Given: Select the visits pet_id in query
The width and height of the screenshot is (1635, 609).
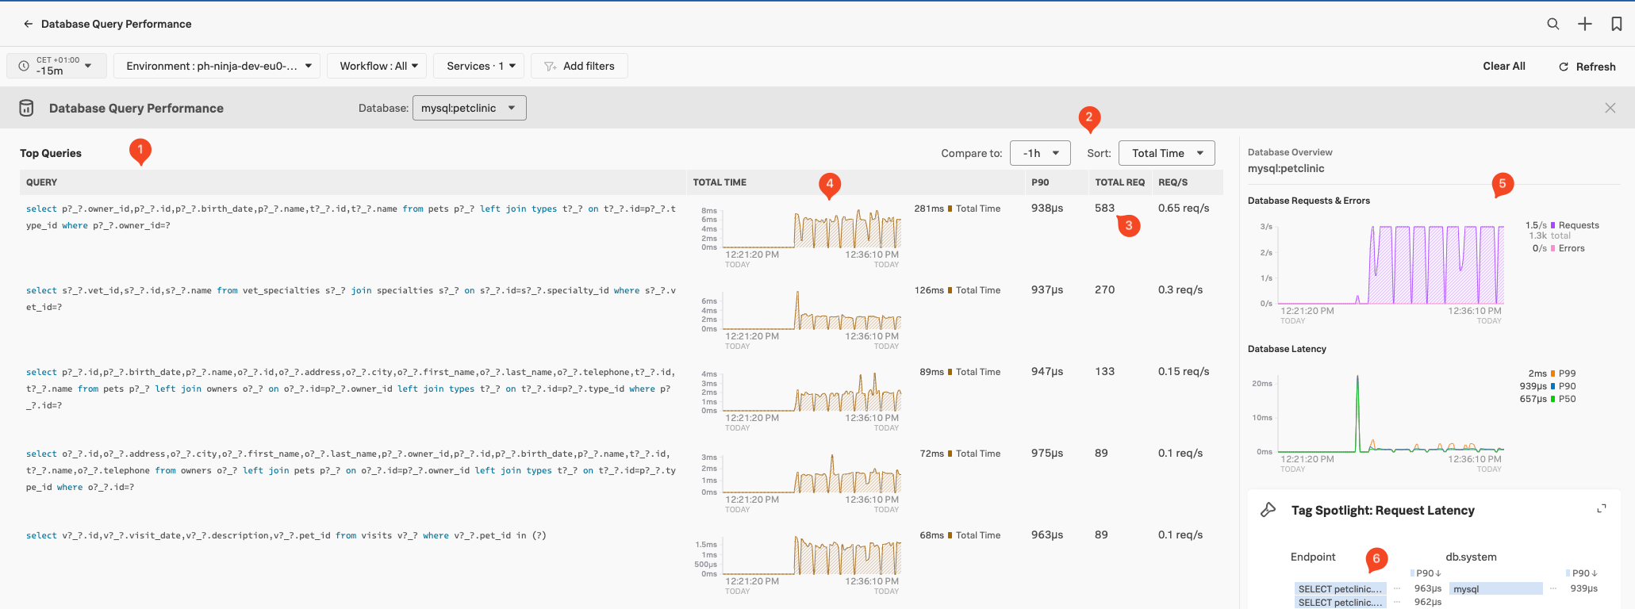Looking at the screenshot, I should tap(286, 535).
